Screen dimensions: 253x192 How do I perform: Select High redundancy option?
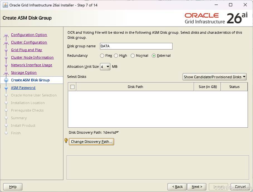116,56
